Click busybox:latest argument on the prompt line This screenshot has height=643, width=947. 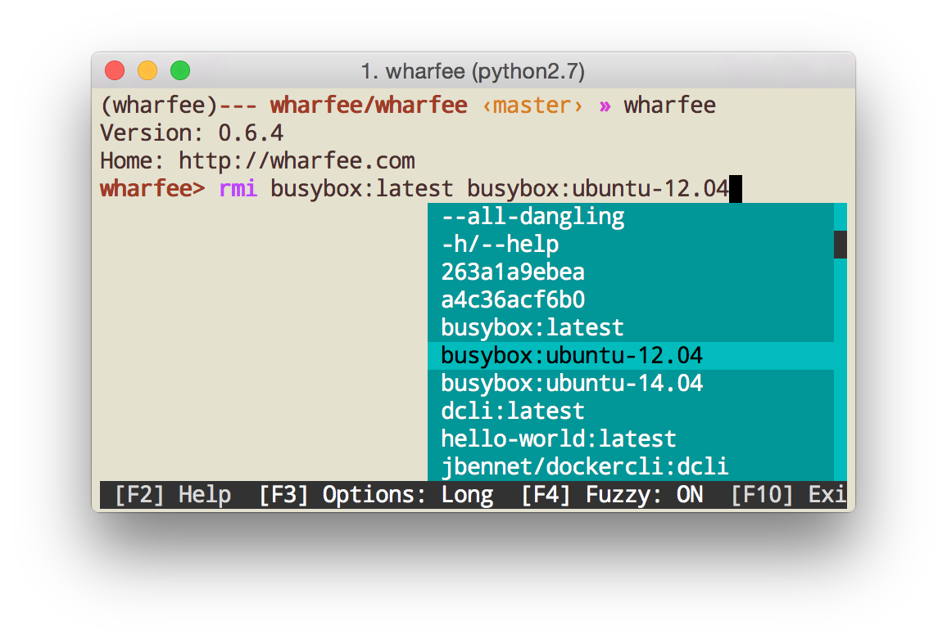(361, 189)
